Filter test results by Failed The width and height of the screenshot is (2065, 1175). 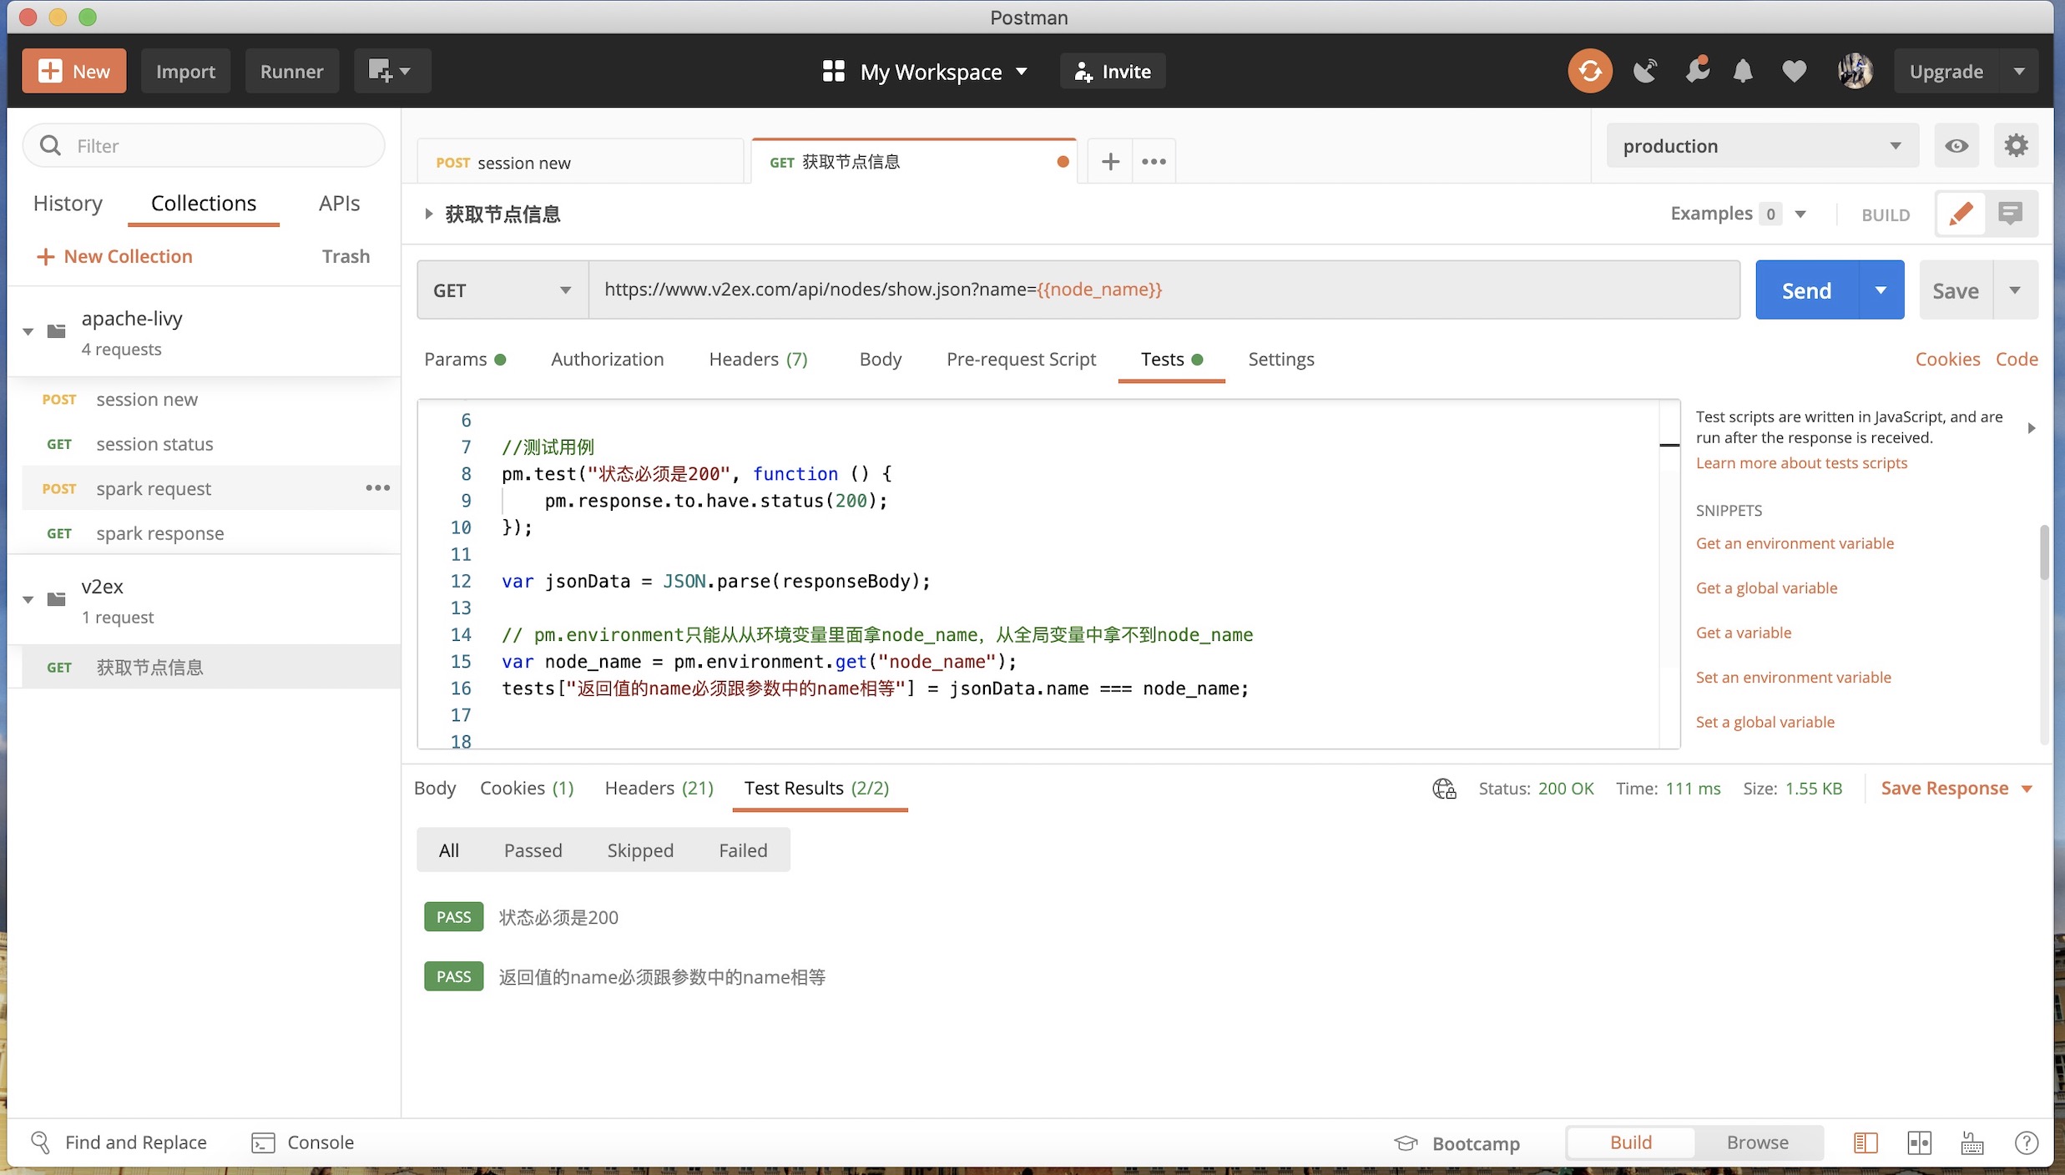click(x=743, y=850)
